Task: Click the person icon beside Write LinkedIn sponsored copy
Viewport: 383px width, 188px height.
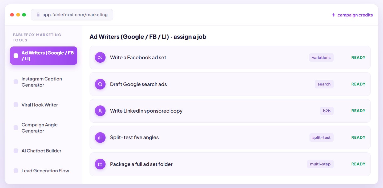Action: (100, 111)
